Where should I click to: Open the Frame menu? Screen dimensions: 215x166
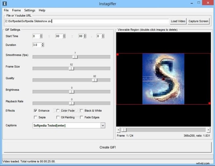pos(16,10)
